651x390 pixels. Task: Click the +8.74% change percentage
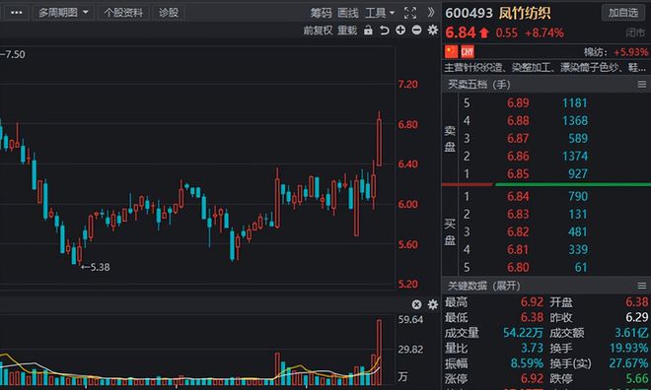[544, 32]
